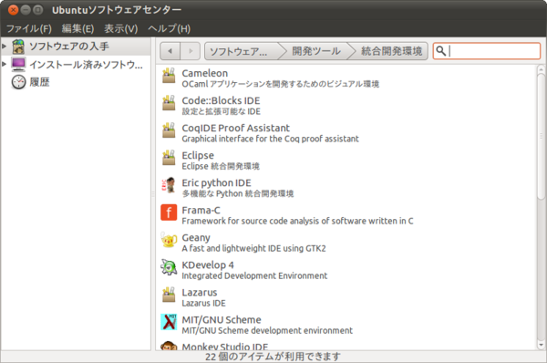Click the CoqIDE Proof Assistant icon
Image resolution: width=547 pixels, height=363 pixels.
tap(169, 130)
